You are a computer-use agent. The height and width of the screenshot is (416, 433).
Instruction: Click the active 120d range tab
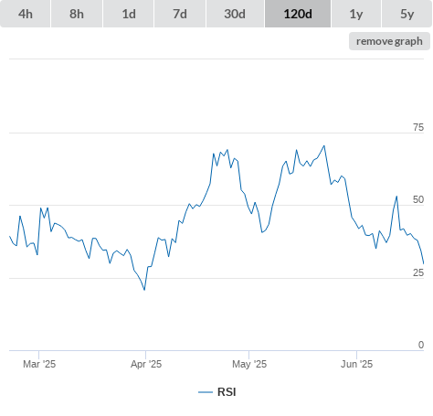coord(298,14)
